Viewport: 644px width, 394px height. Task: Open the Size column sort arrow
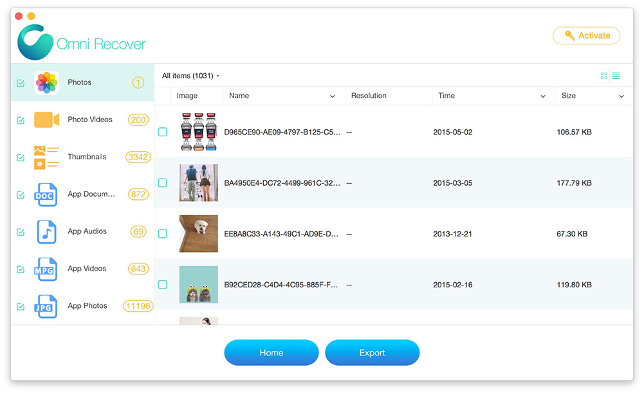621,96
